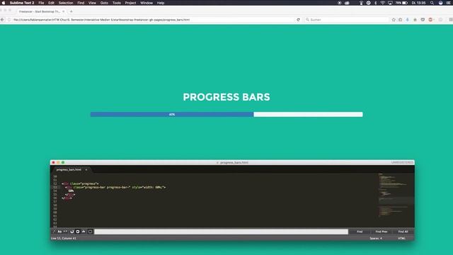Image resolution: width=453 pixels, height=255 pixels.
Task: Open the browser hamburger menu
Action: [451, 20]
